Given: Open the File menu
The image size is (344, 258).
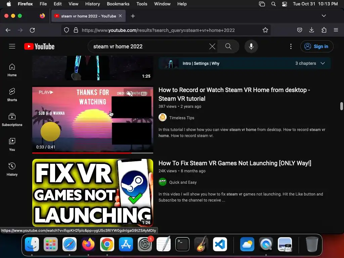Looking at the screenshot, I should (x=43, y=4).
